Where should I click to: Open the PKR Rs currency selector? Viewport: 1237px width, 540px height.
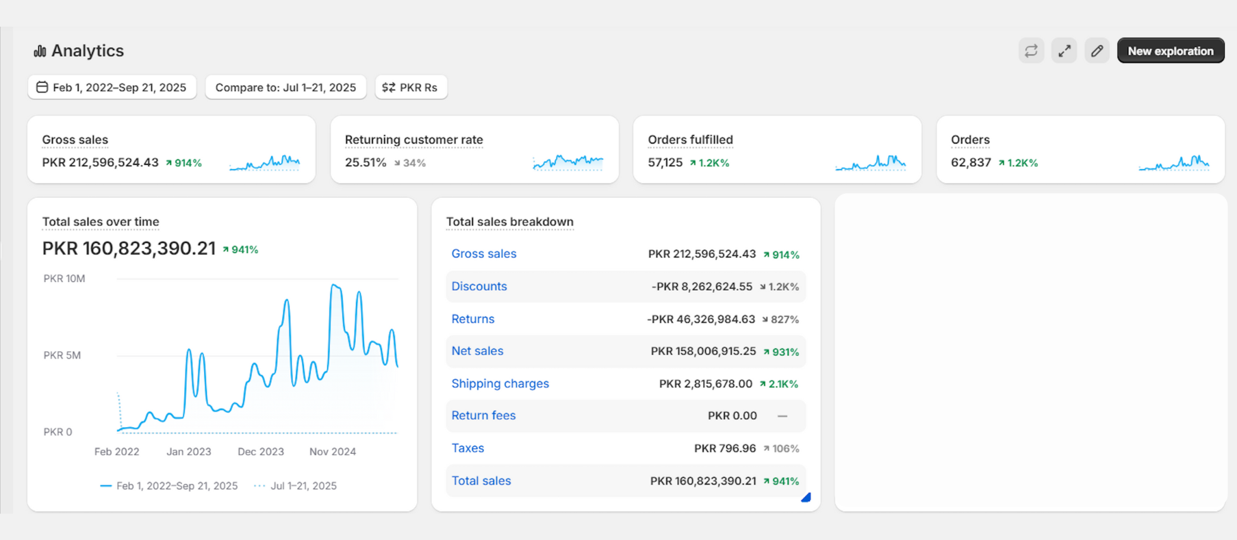pyautogui.click(x=411, y=88)
